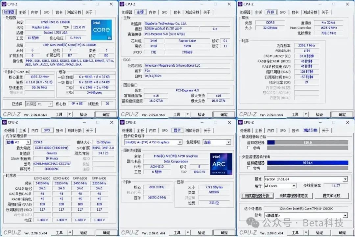
Task: Click CPU-Z title icon in Mainboard (主板) window
Action: click(122, 4)
